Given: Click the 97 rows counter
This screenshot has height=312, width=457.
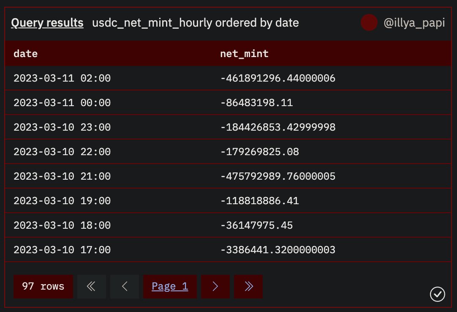Looking at the screenshot, I should pos(43,287).
